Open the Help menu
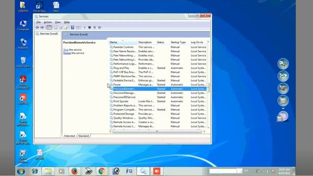313x176 pixels. click(x=67, y=22)
